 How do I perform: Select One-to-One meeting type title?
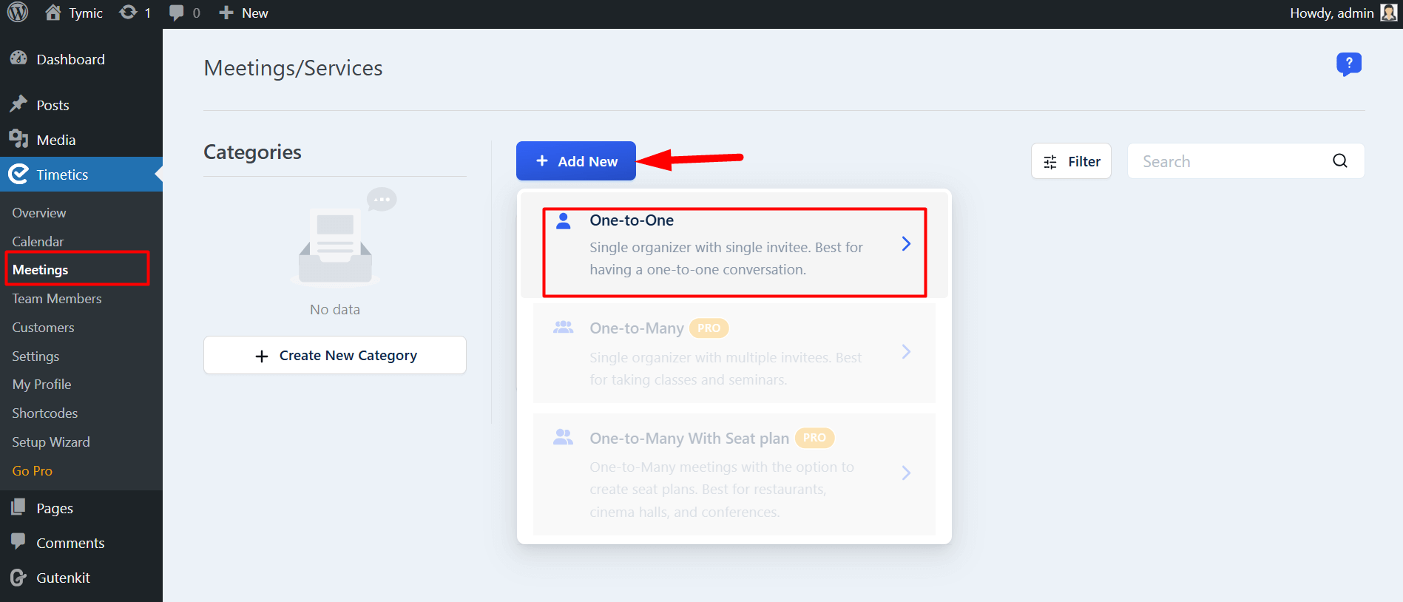click(632, 220)
